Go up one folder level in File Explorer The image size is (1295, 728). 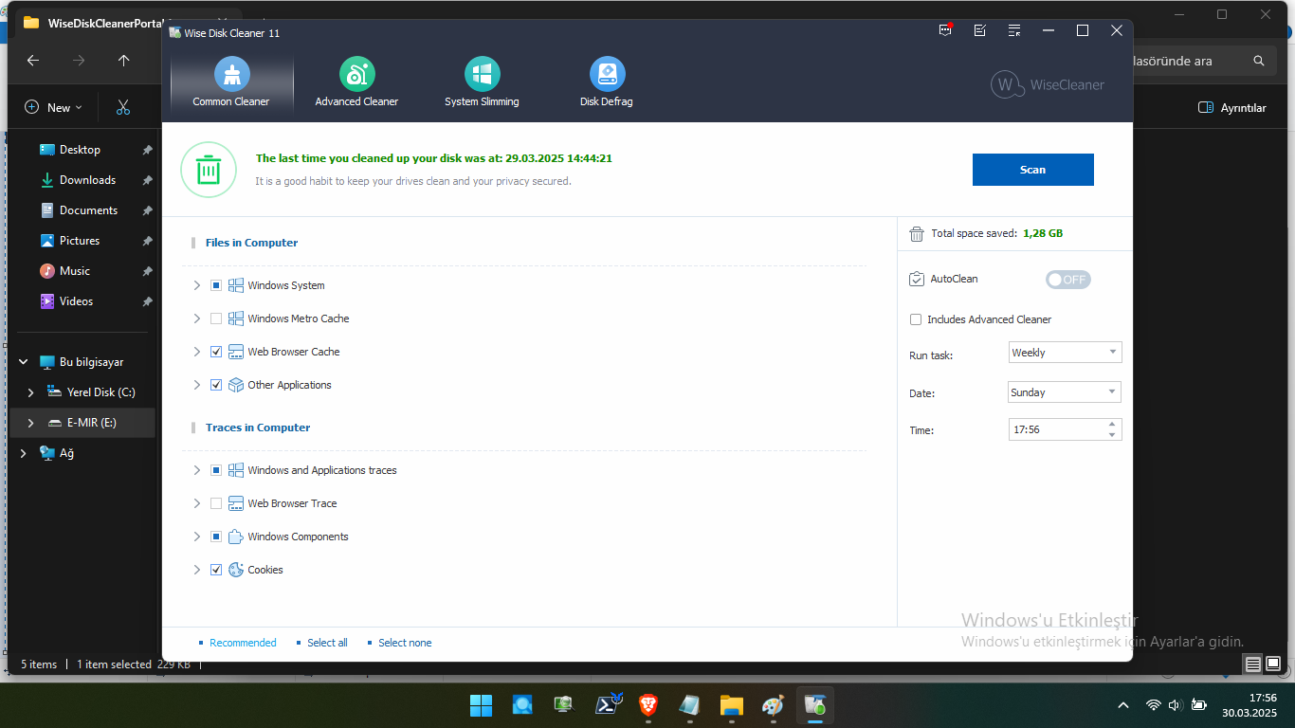click(x=123, y=61)
